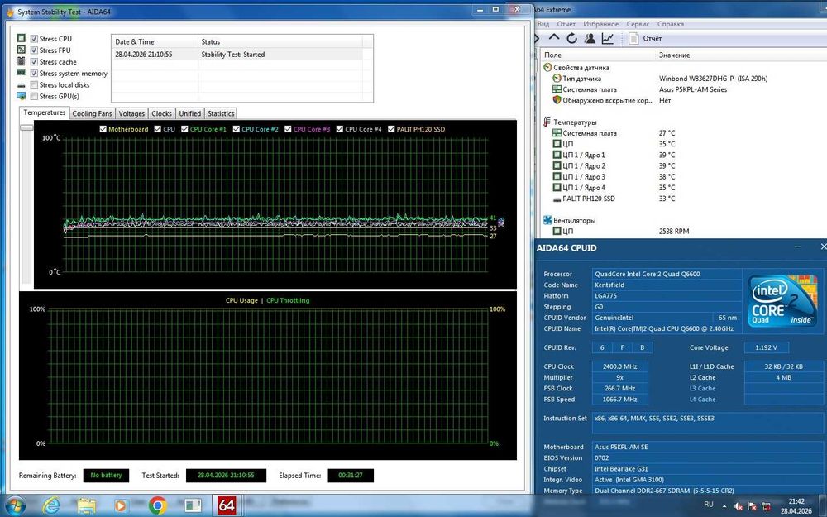The image size is (827, 517).
Task: Uncheck the Stress cache checkbox
Action: point(34,62)
